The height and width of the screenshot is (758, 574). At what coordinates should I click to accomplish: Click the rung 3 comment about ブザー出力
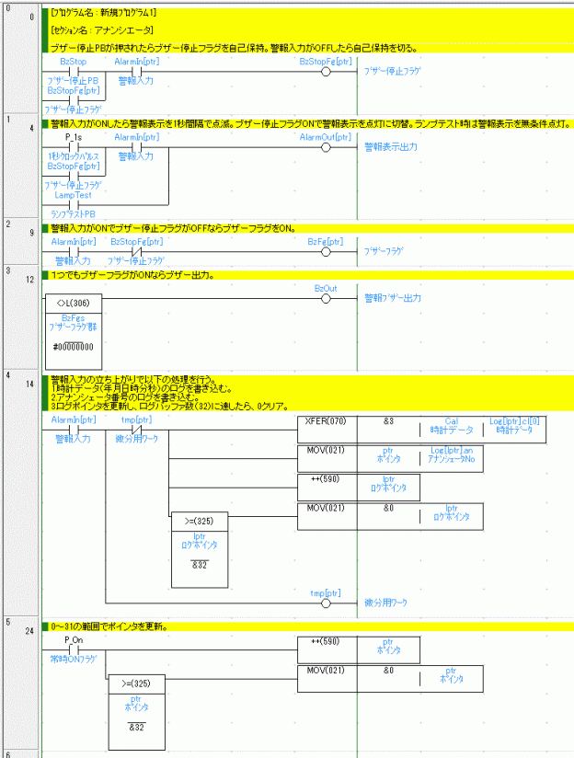tap(132, 275)
